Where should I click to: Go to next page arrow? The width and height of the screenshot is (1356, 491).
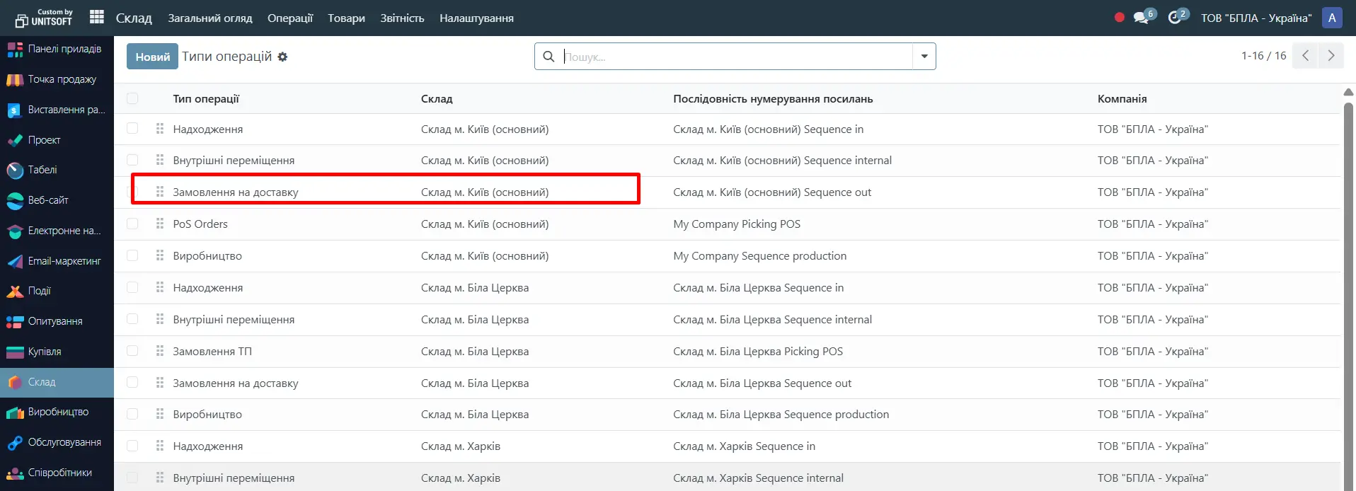point(1331,56)
